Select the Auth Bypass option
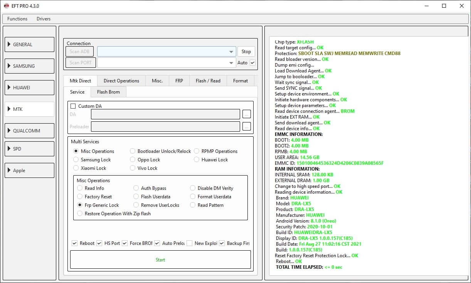The image size is (471, 283). (136, 188)
